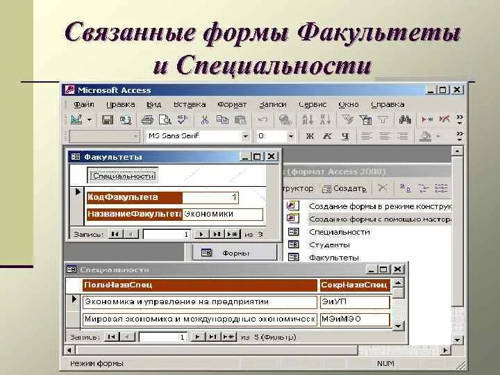The width and height of the screenshot is (500, 375).
Task: Click the ЭиУП cell in Специальности form
Action: click(355, 302)
